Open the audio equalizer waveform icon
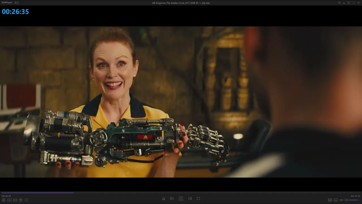Viewport: 362px width, 204px height. [341, 200]
